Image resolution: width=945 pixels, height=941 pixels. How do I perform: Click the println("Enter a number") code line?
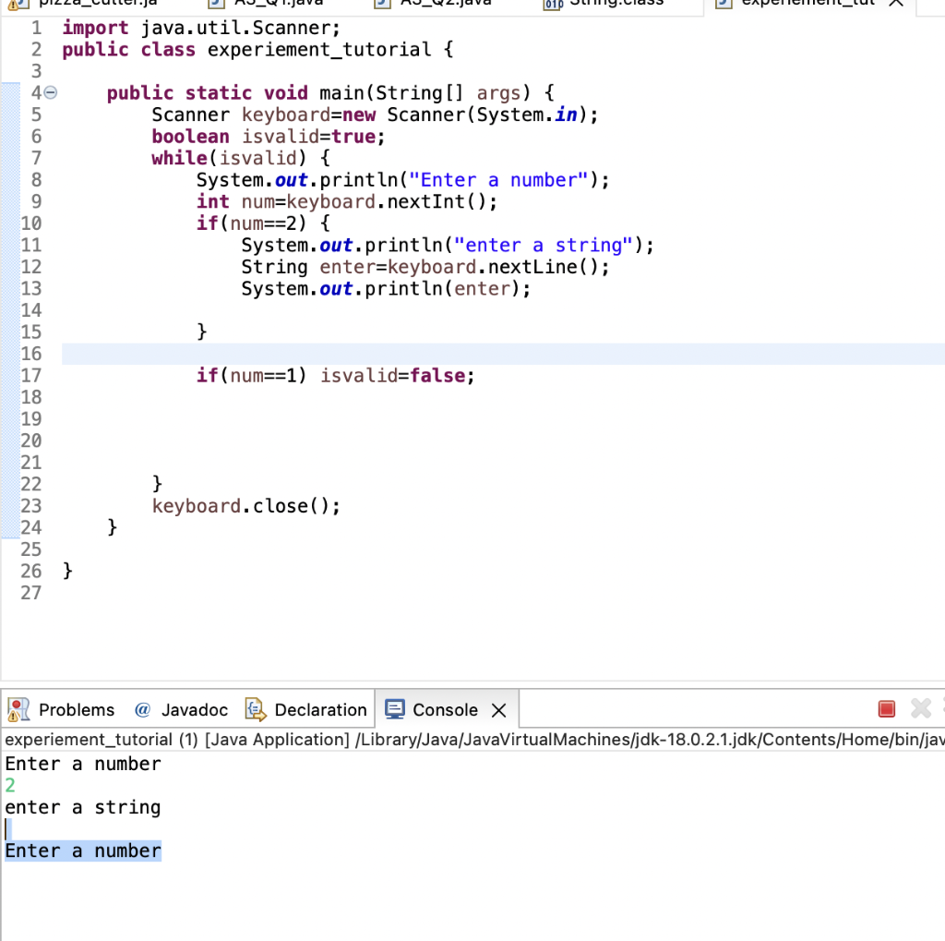(402, 180)
